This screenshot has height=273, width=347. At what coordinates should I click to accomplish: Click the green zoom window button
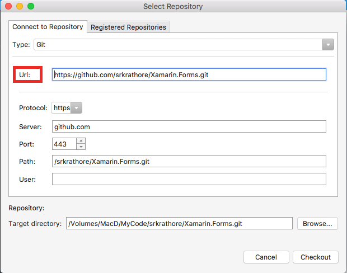(x=31, y=6)
